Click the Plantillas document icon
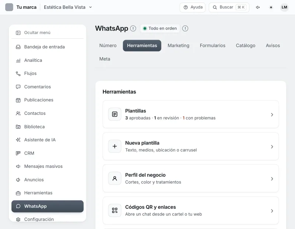Image resolution: width=295 pixels, height=229 pixels. pos(115,114)
